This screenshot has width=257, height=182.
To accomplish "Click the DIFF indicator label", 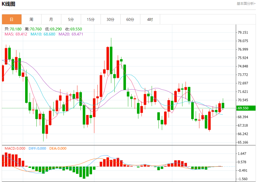I will [37, 148].
